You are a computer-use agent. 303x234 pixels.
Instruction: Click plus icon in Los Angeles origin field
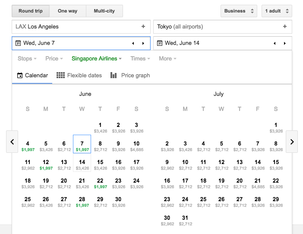coord(143,27)
